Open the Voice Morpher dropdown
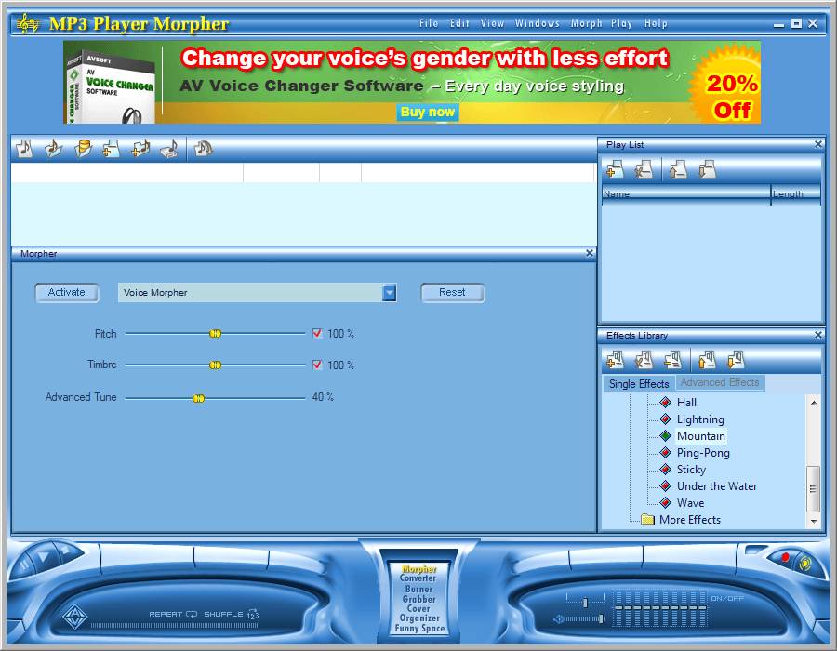This screenshot has width=837, height=651. pyautogui.click(x=390, y=292)
